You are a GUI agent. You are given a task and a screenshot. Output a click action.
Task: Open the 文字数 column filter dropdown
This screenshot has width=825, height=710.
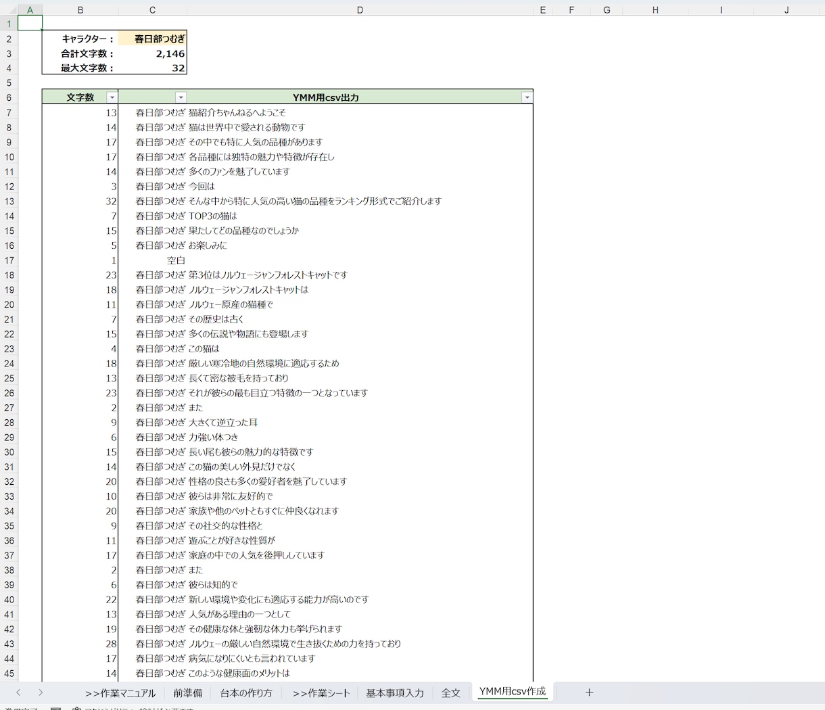(x=112, y=97)
